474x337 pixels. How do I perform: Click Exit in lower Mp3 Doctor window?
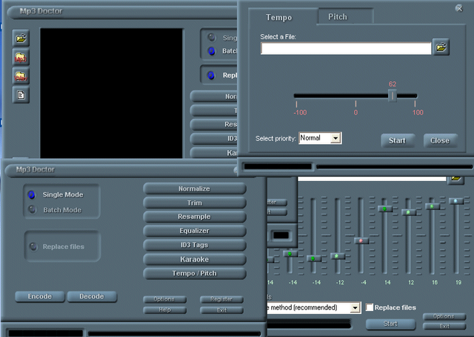click(x=221, y=310)
